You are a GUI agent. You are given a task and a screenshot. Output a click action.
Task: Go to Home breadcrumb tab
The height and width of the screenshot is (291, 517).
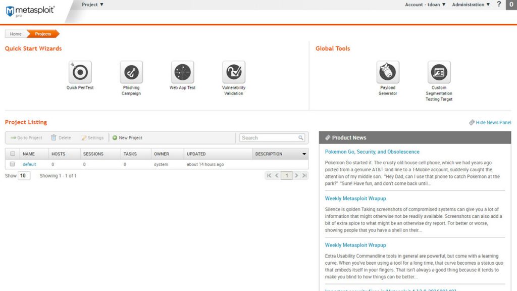[x=16, y=34]
